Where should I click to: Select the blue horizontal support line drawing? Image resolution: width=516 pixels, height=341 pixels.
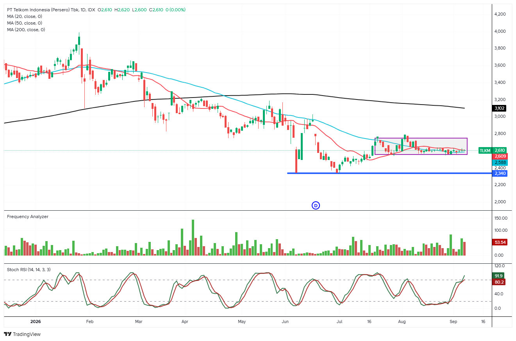pos(389,173)
